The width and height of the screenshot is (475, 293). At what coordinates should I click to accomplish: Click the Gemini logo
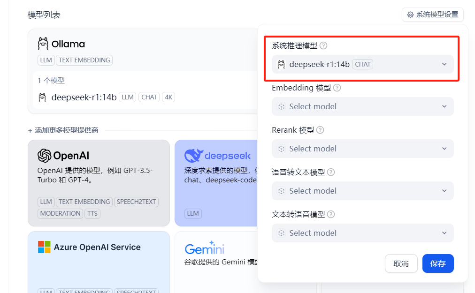tap(205, 248)
